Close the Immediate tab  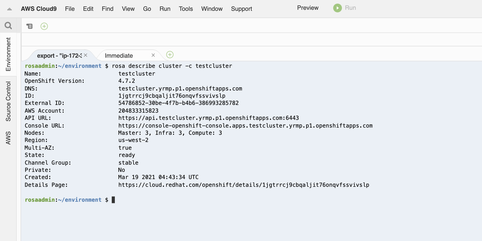(x=153, y=55)
